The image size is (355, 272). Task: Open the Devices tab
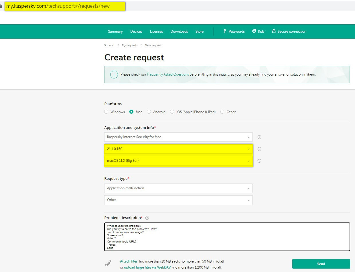point(136,31)
